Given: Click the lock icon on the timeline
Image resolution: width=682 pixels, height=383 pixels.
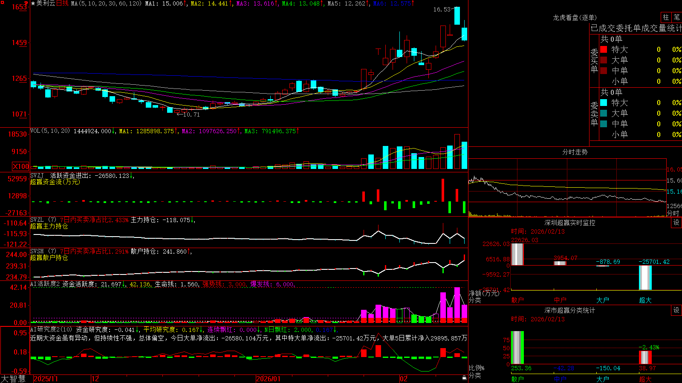Looking at the screenshot, I should point(464,377).
